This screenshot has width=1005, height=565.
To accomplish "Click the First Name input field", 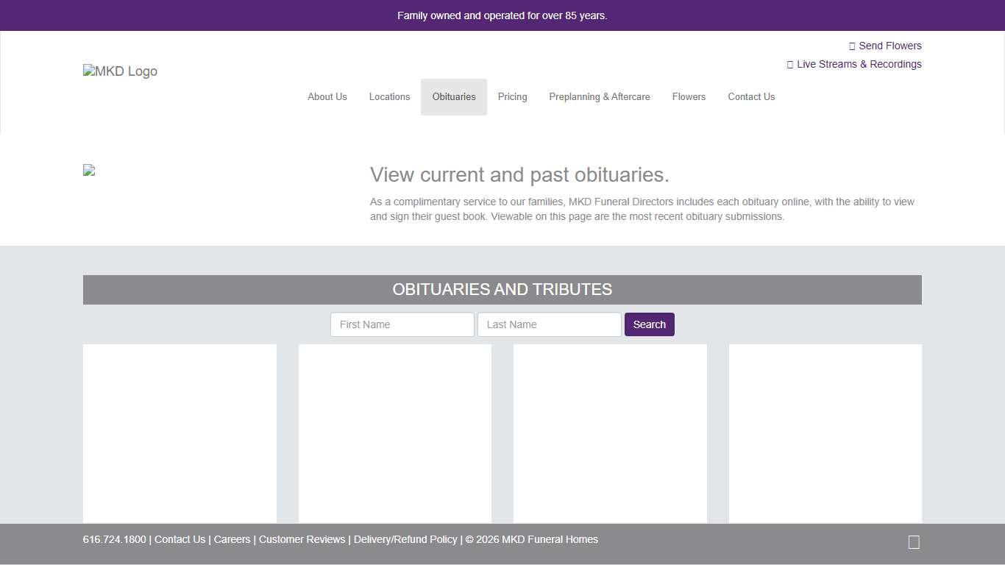I will (x=402, y=324).
